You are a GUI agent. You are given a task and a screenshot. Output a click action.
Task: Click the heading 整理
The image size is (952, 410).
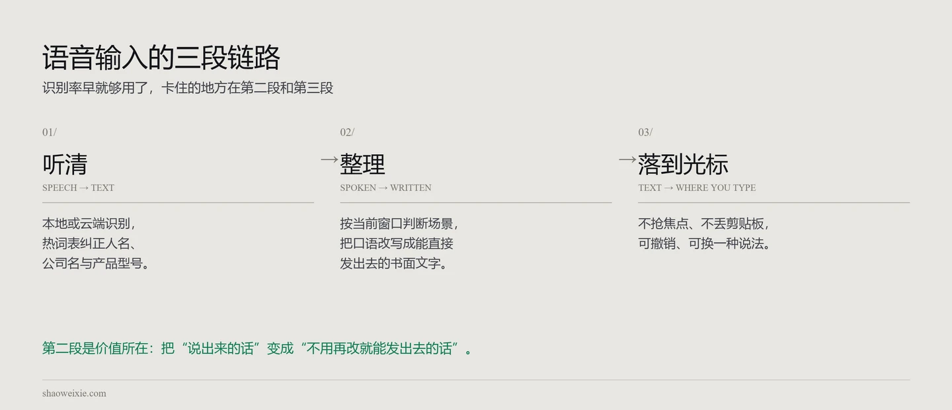pos(362,164)
